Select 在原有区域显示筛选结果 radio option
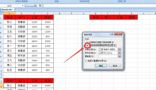156x90 pixels. pos(87,42)
